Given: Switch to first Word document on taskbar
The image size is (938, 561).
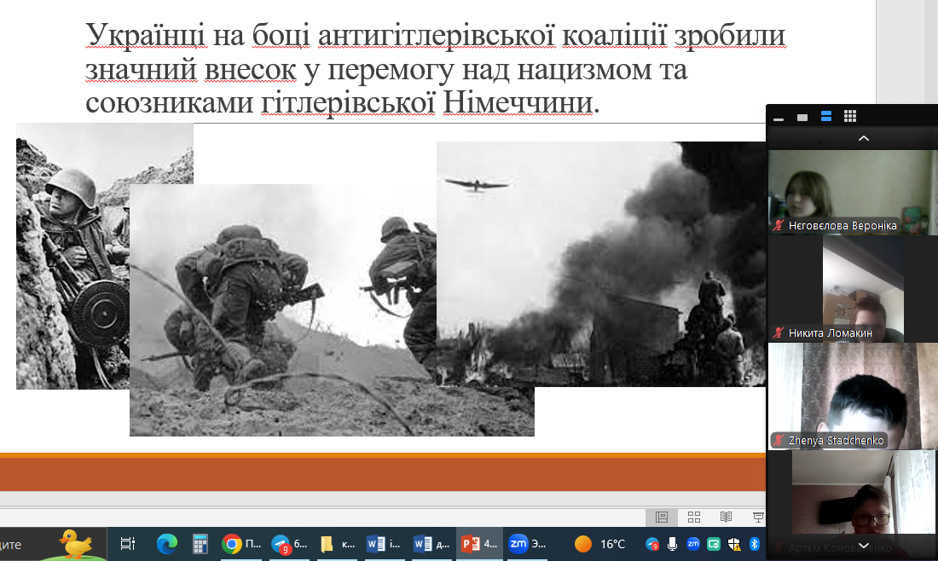Looking at the screenshot, I should tap(384, 544).
